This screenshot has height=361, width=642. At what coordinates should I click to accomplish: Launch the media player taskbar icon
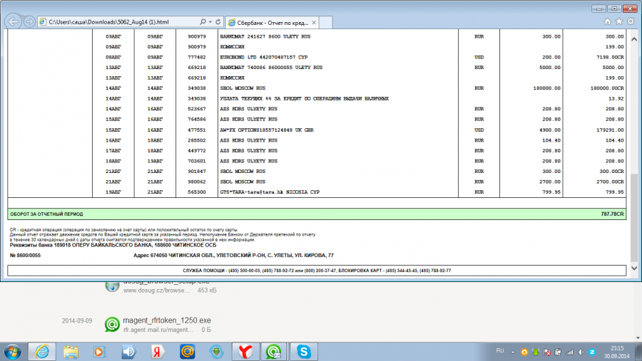click(99, 352)
